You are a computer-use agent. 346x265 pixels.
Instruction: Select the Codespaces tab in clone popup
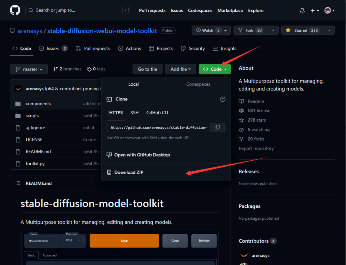[x=198, y=84]
